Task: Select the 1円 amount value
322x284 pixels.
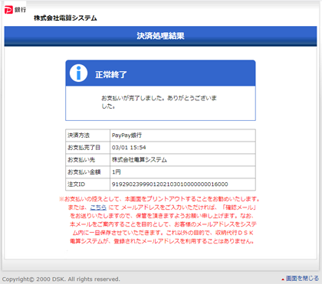Action: click(x=117, y=172)
